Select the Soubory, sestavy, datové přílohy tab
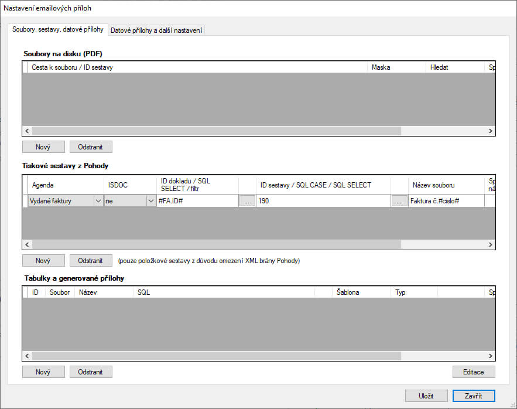This screenshot has height=409, width=517. tap(58, 29)
